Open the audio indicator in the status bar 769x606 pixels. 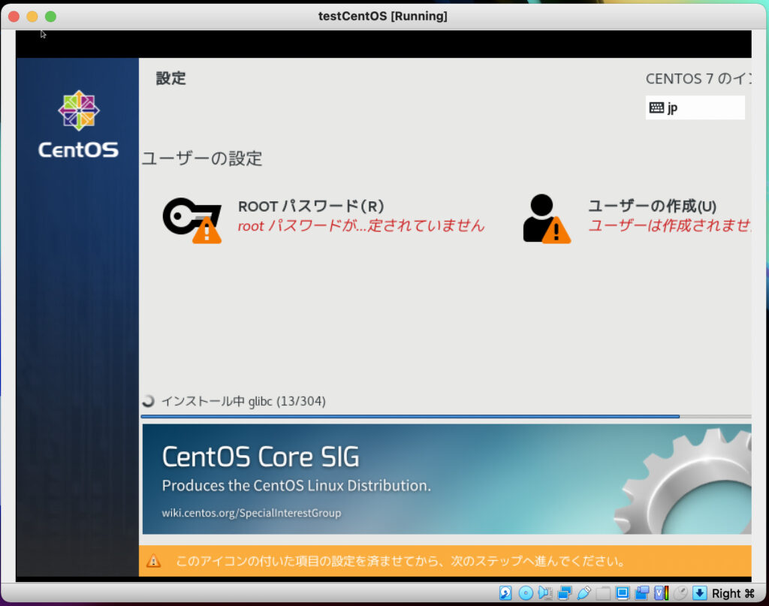click(545, 593)
